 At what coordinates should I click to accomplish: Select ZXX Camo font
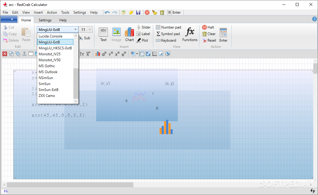[x=55, y=96]
